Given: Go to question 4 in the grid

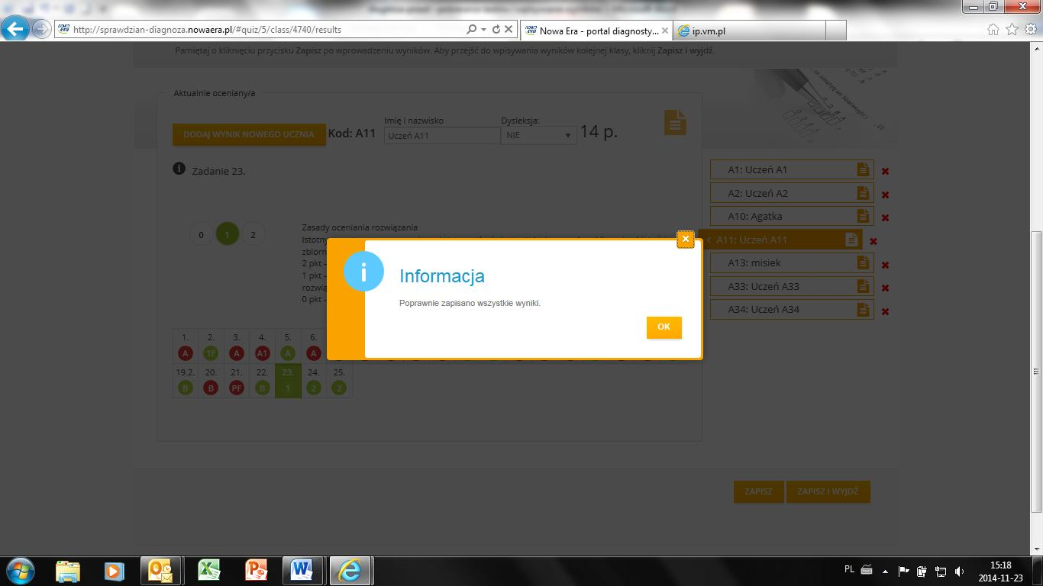Looking at the screenshot, I should pyautogui.click(x=262, y=346).
